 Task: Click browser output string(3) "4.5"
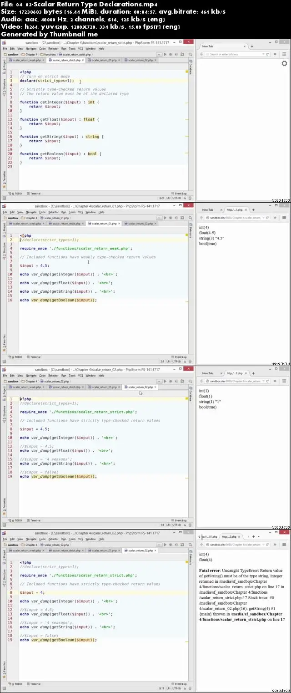[211, 238]
